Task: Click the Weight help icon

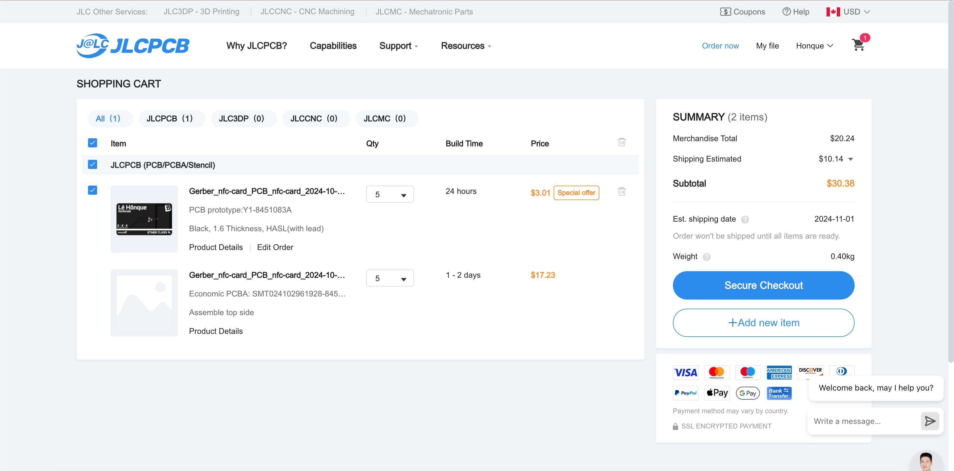Action: (707, 257)
